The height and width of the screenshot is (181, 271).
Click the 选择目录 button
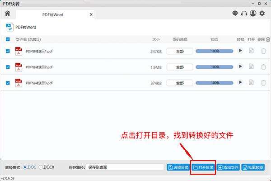[178, 167]
